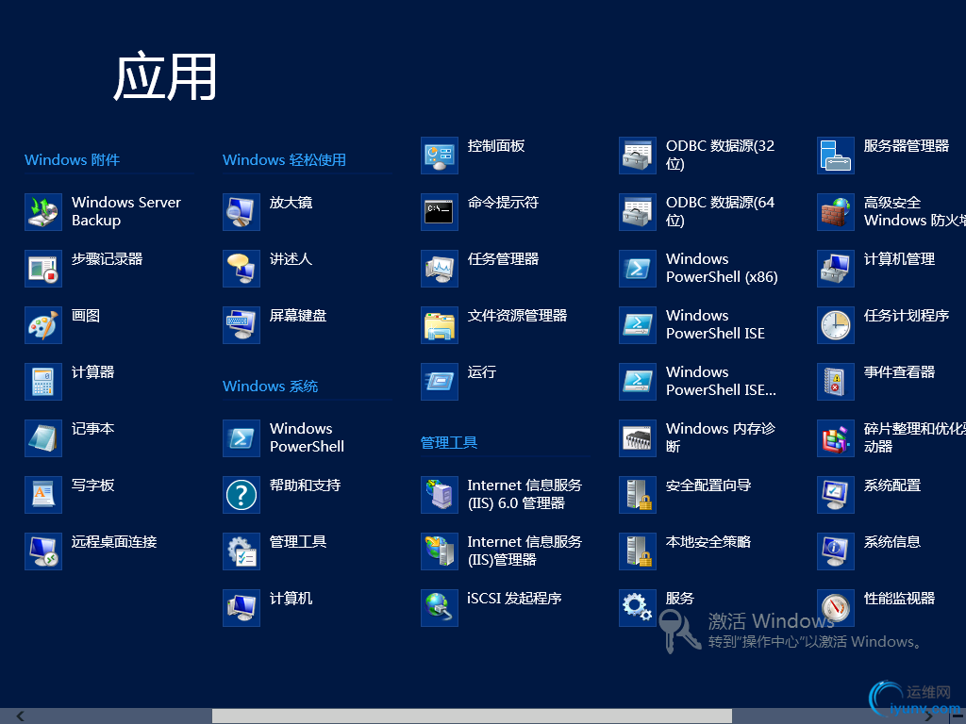Click the "Windows 附件" group heading
Viewport: 966px width, 724px height.
(x=72, y=160)
